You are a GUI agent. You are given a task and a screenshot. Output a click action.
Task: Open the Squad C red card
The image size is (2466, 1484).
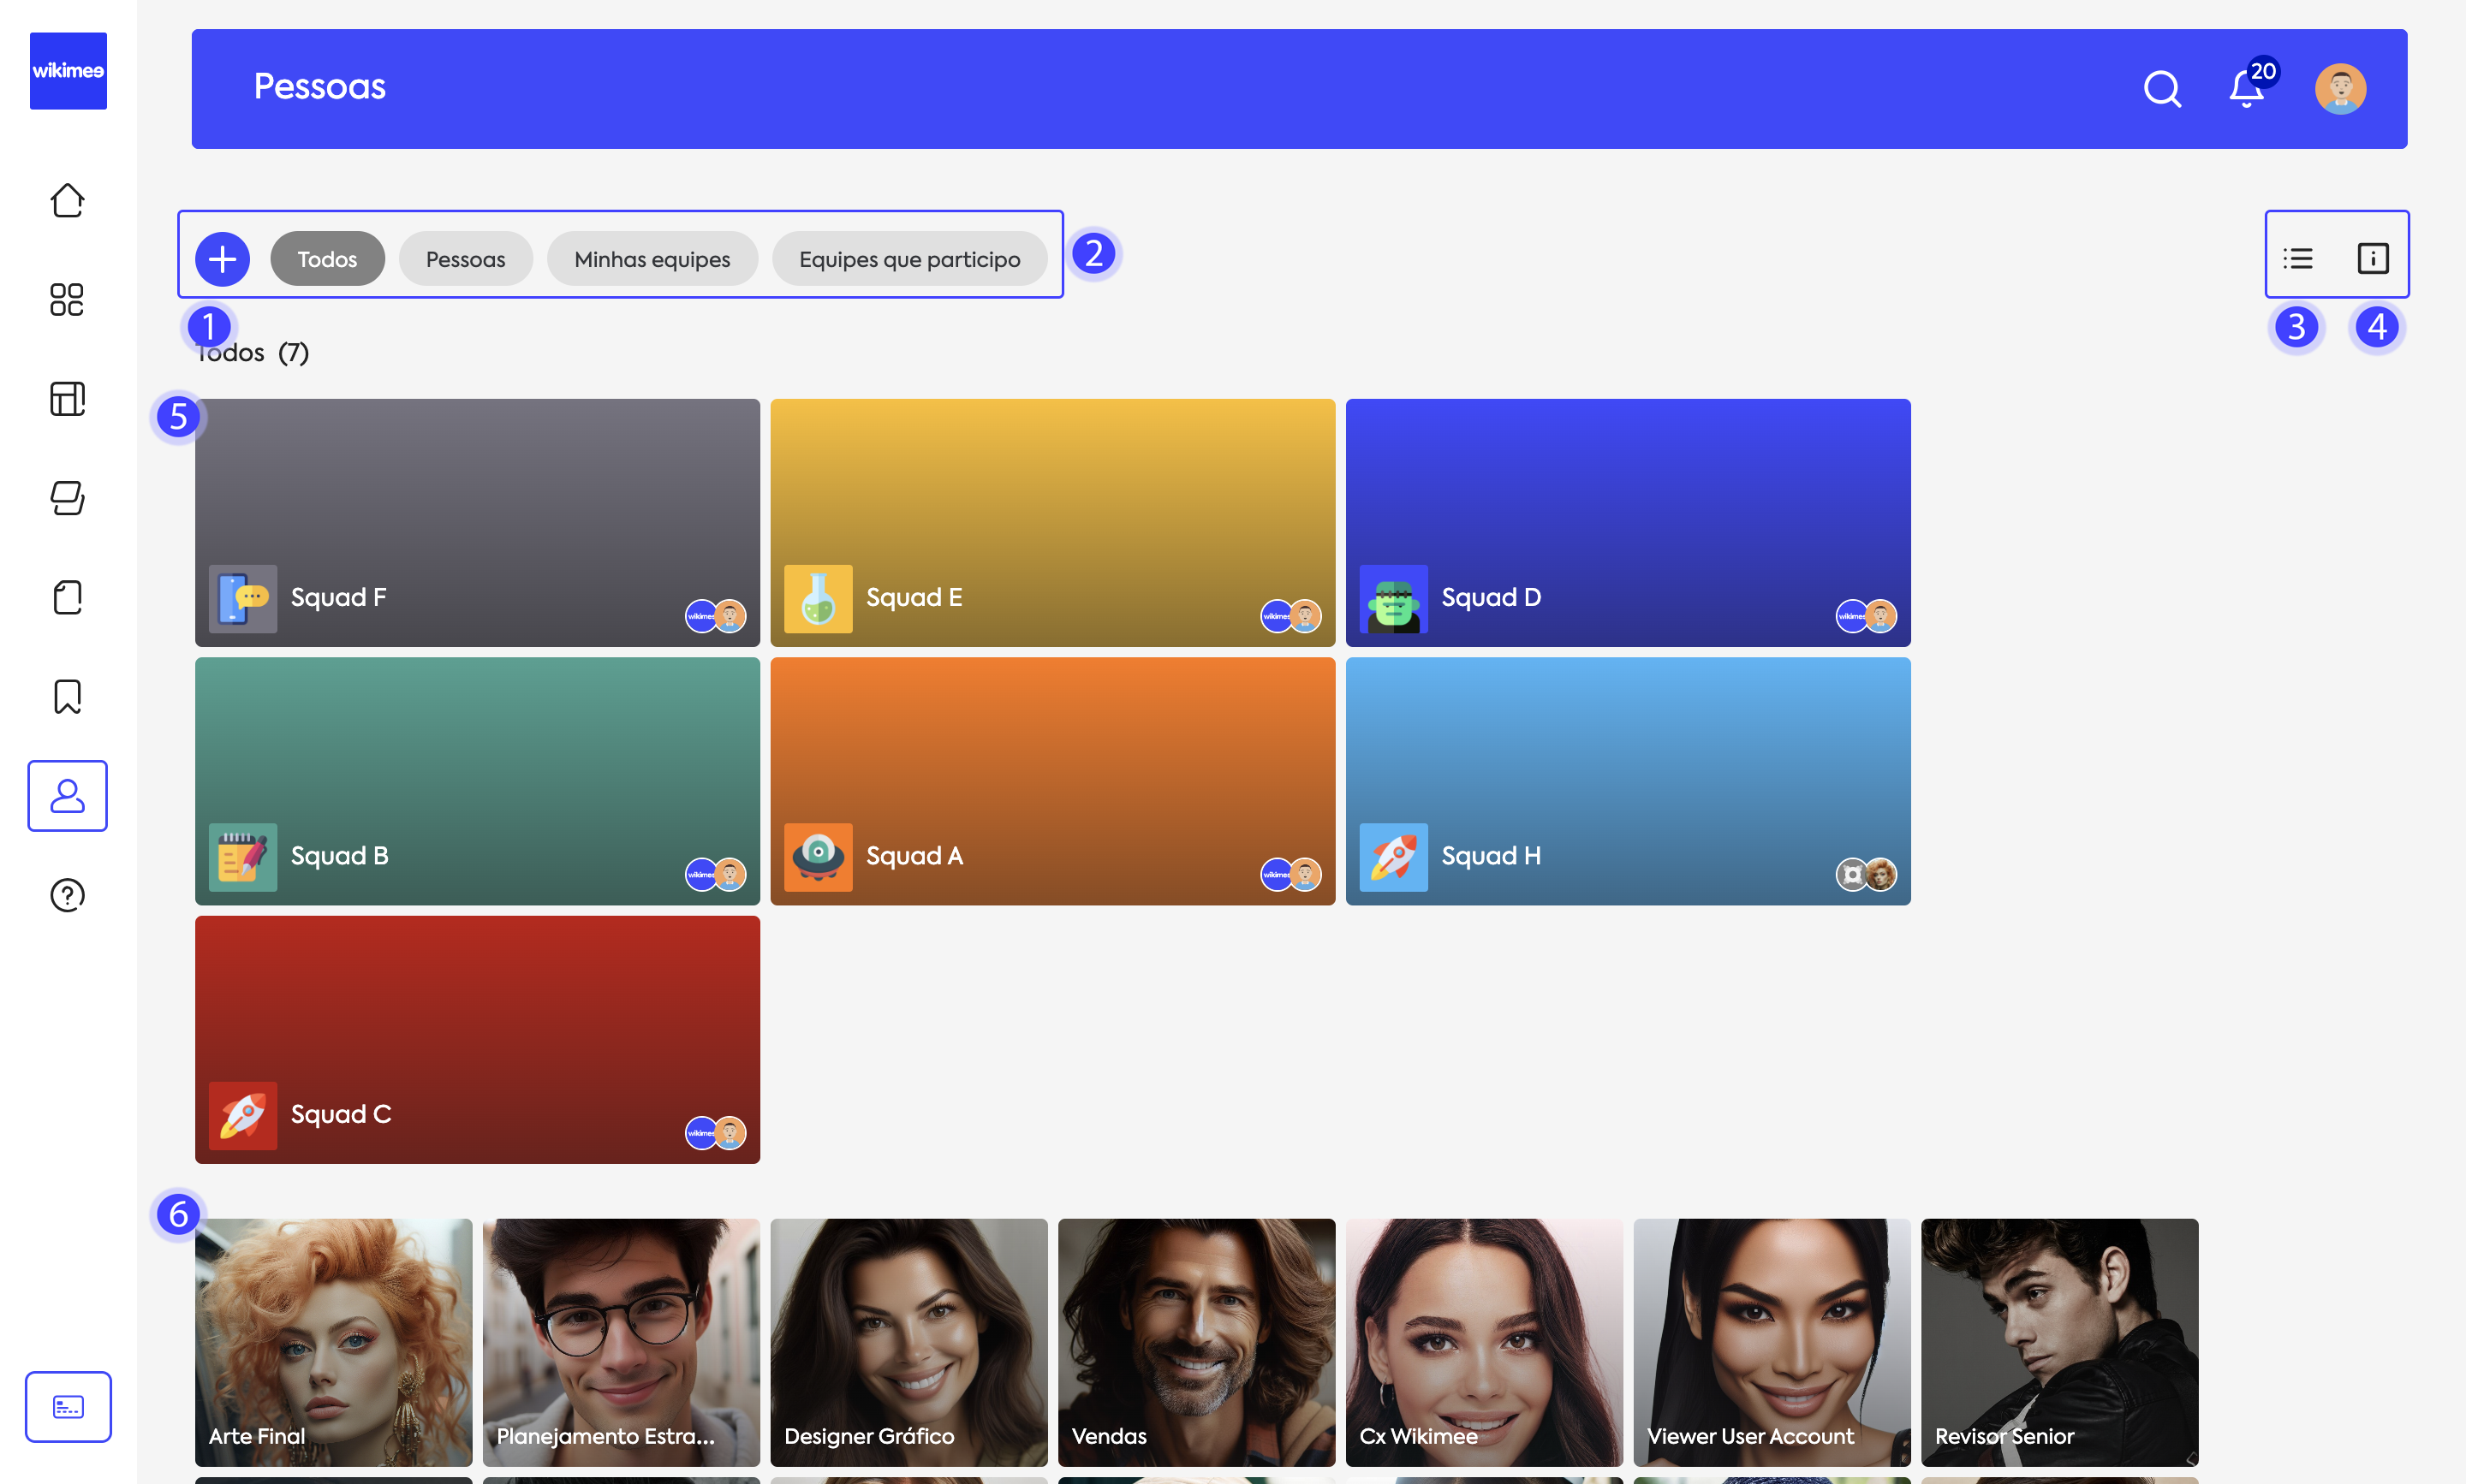pyautogui.click(x=477, y=1038)
